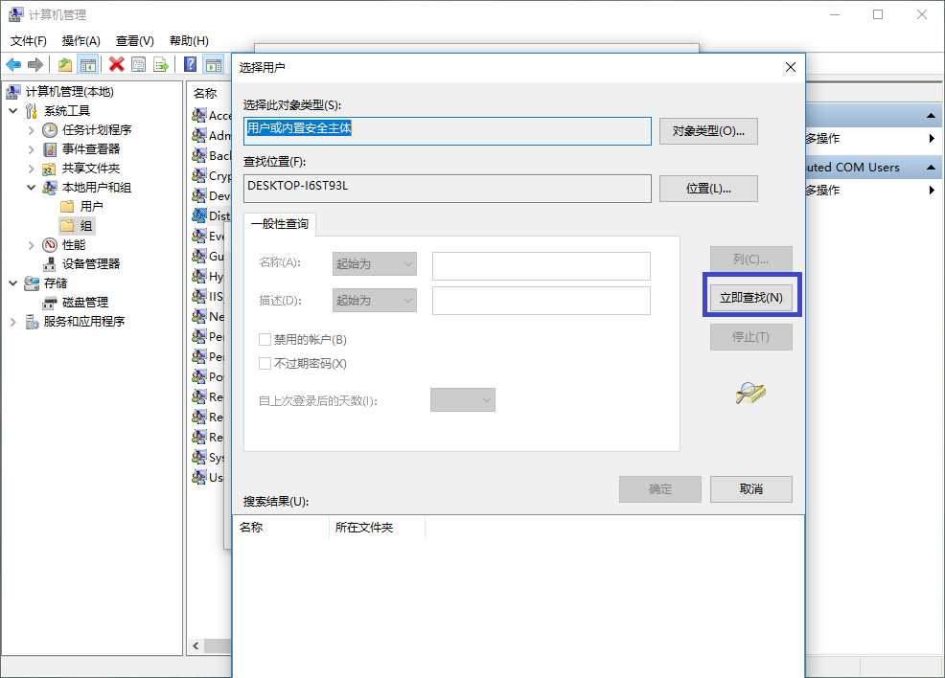Click the Bac group icon in list
The image size is (945, 678).
tap(199, 155)
